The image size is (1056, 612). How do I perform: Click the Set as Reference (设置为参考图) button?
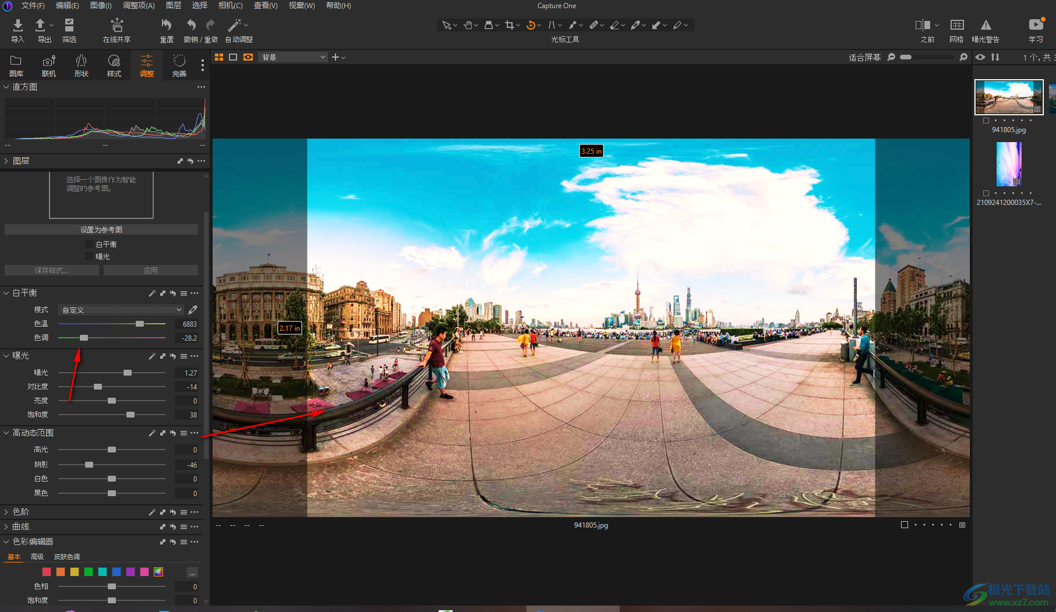click(101, 229)
